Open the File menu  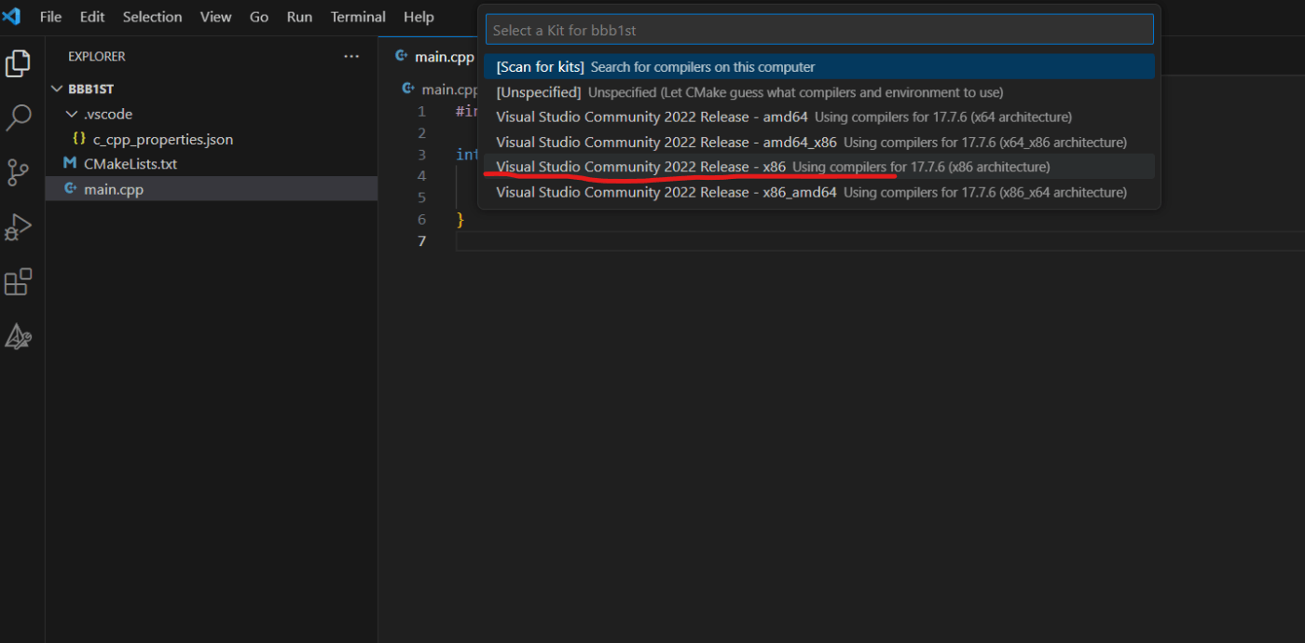coord(50,17)
